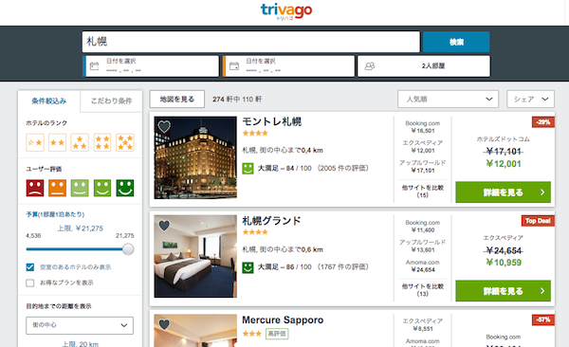Click the モントレ札幌 rating smiley icon
The height and width of the screenshot is (347, 569).
[248, 169]
